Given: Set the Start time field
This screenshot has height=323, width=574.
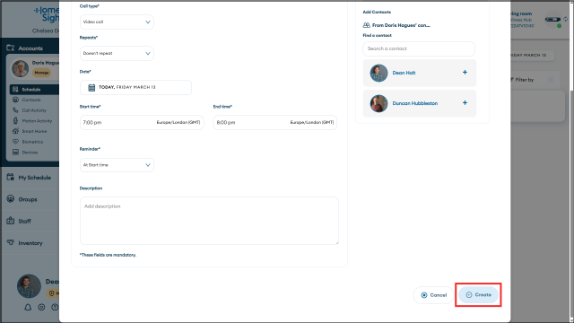Looking at the screenshot, I should click(142, 123).
